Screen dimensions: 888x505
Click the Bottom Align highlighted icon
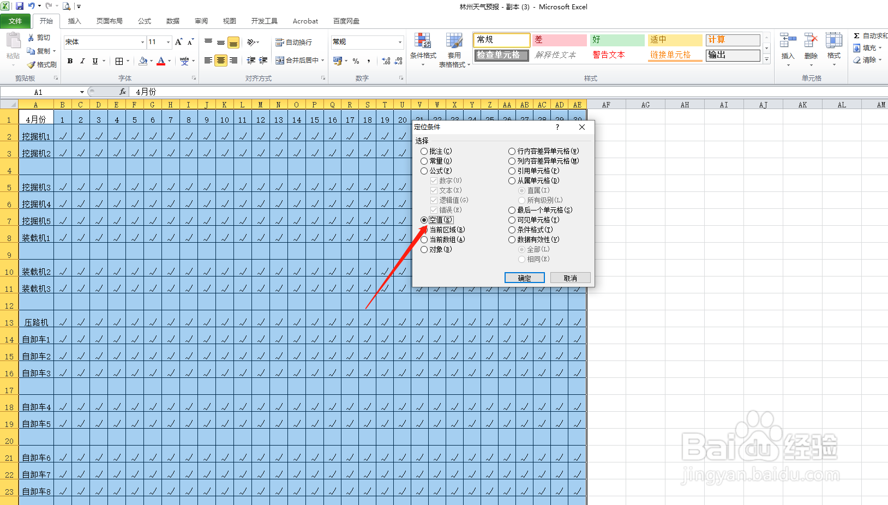point(233,43)
